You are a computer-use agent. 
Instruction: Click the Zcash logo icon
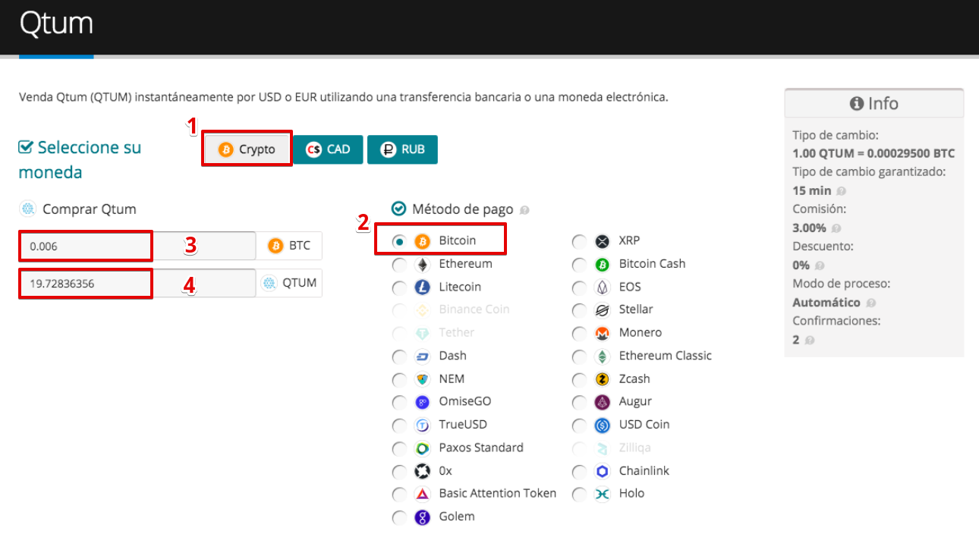click(603, 379)
